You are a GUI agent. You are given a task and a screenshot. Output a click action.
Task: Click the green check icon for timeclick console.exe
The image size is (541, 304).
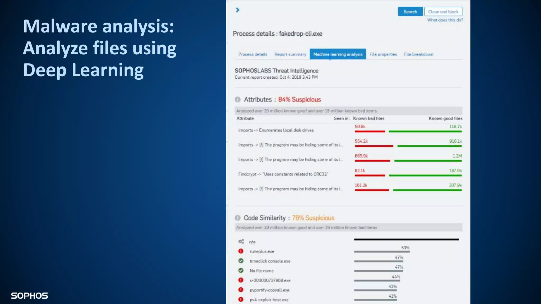(241, 261)
